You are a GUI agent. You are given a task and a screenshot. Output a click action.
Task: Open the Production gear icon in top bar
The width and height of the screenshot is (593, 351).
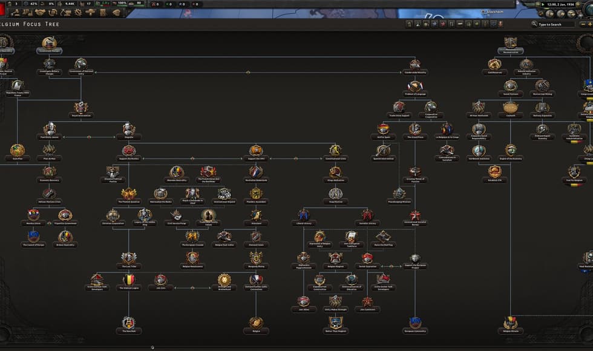(78, 13)
